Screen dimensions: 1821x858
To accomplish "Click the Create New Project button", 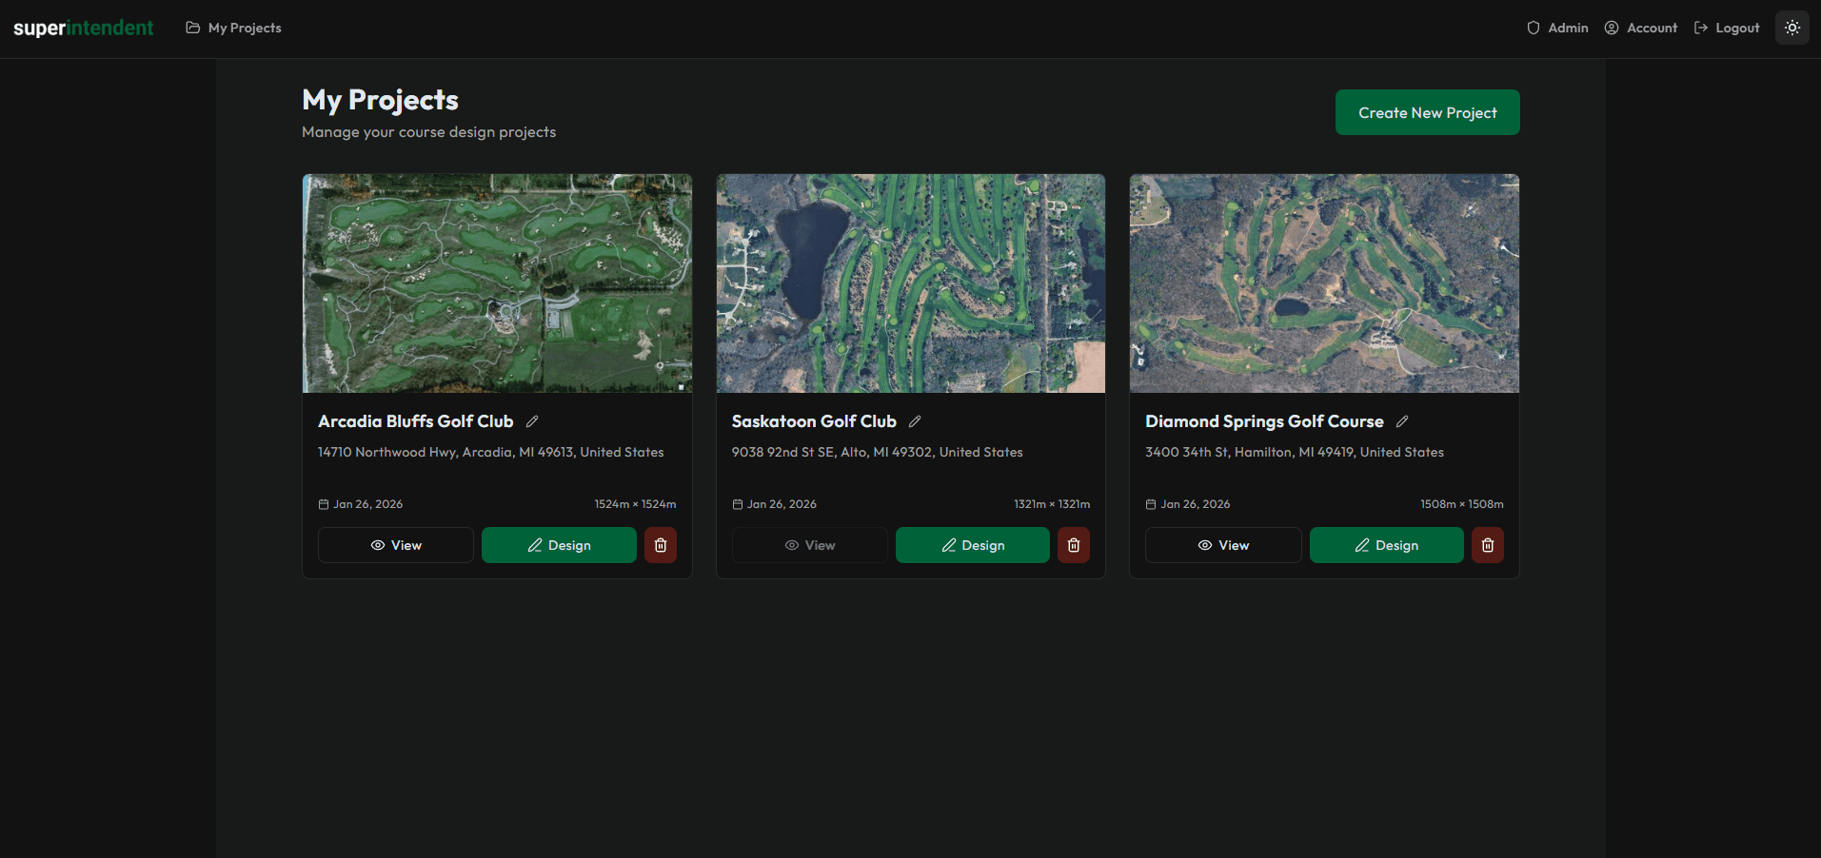I will click(x=1426, y=111).
